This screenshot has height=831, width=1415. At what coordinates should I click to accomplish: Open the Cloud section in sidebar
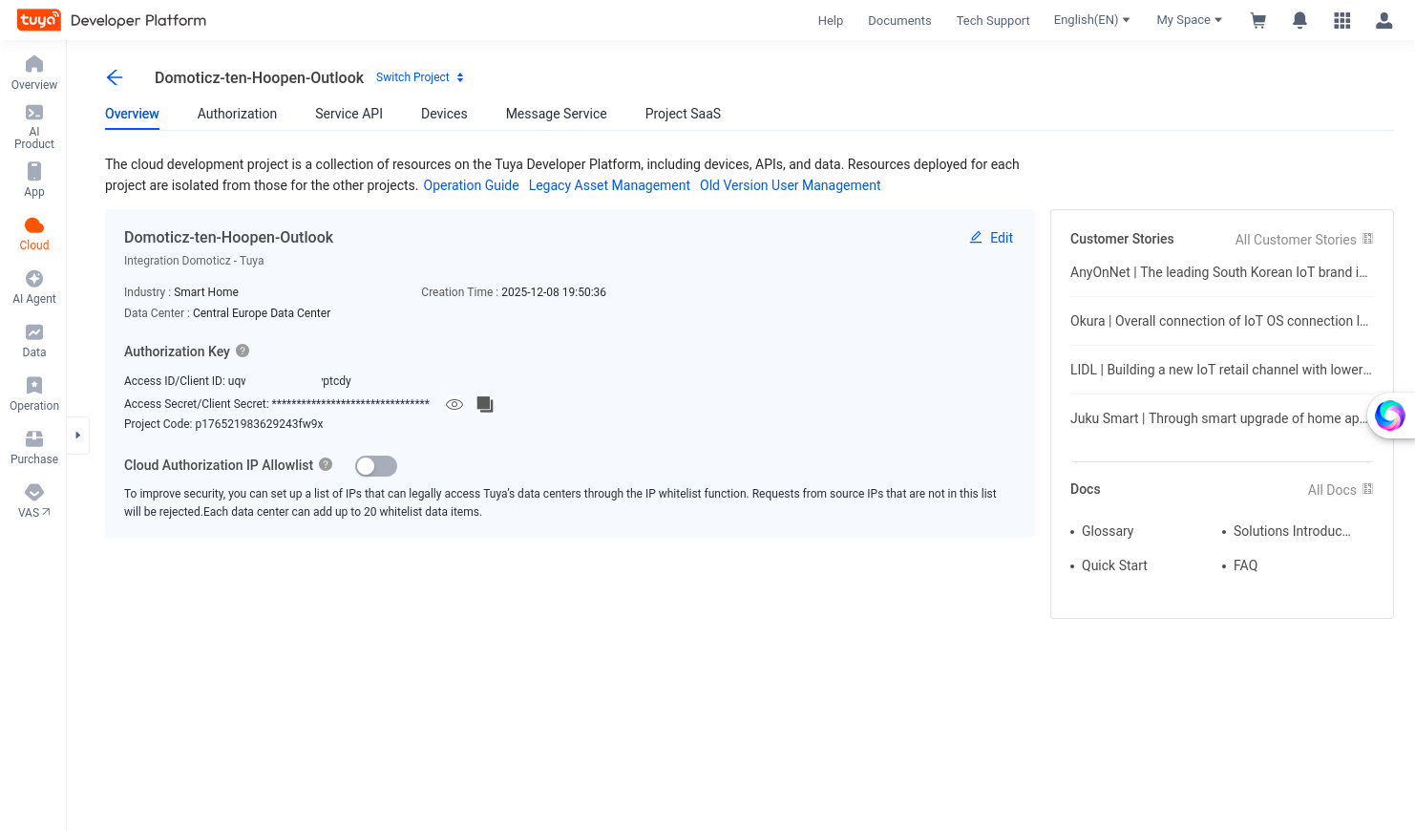[34, 233]
